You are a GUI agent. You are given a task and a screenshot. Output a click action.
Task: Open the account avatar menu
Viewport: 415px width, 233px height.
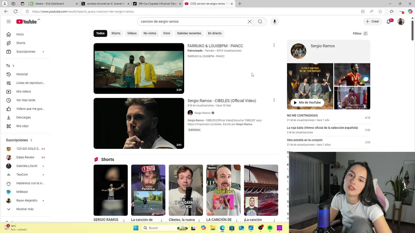pyautogui.click(x=401, y=21)
